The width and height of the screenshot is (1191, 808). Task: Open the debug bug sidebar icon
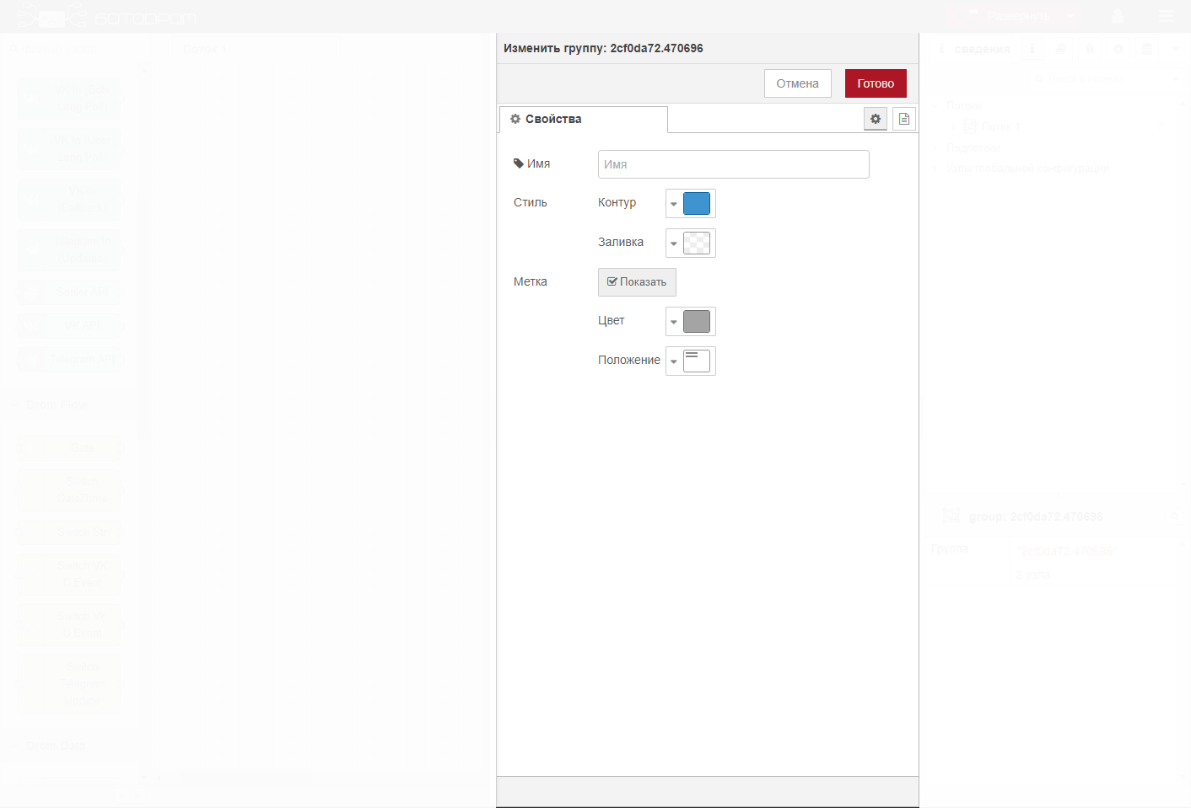tap(1090, 49)
